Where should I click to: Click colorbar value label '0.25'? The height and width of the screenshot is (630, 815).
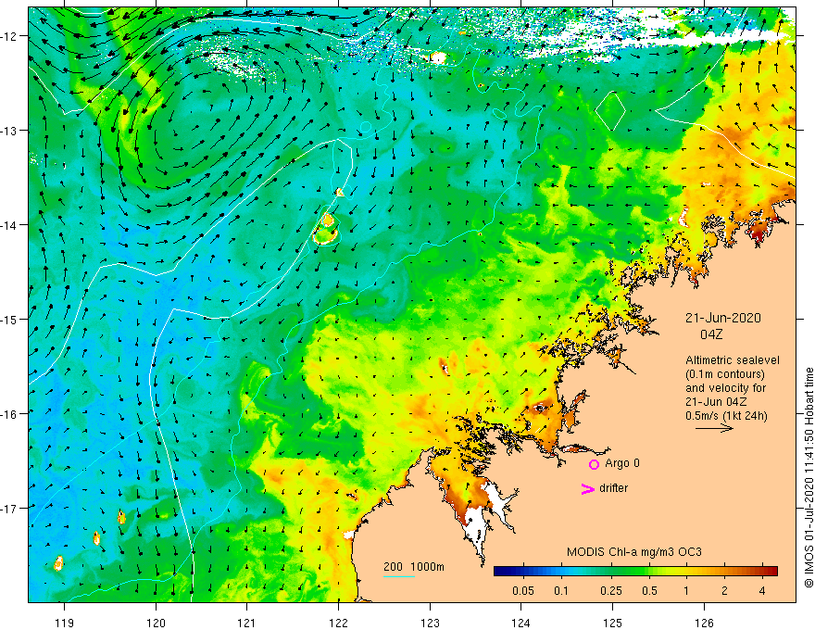(610, 591)
